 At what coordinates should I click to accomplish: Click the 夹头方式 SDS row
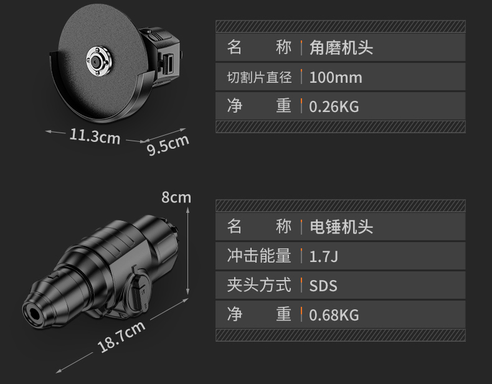click(x=341, y=285)
